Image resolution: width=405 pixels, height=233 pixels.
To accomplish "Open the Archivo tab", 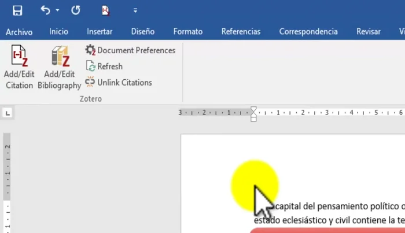I will (19, 32).
